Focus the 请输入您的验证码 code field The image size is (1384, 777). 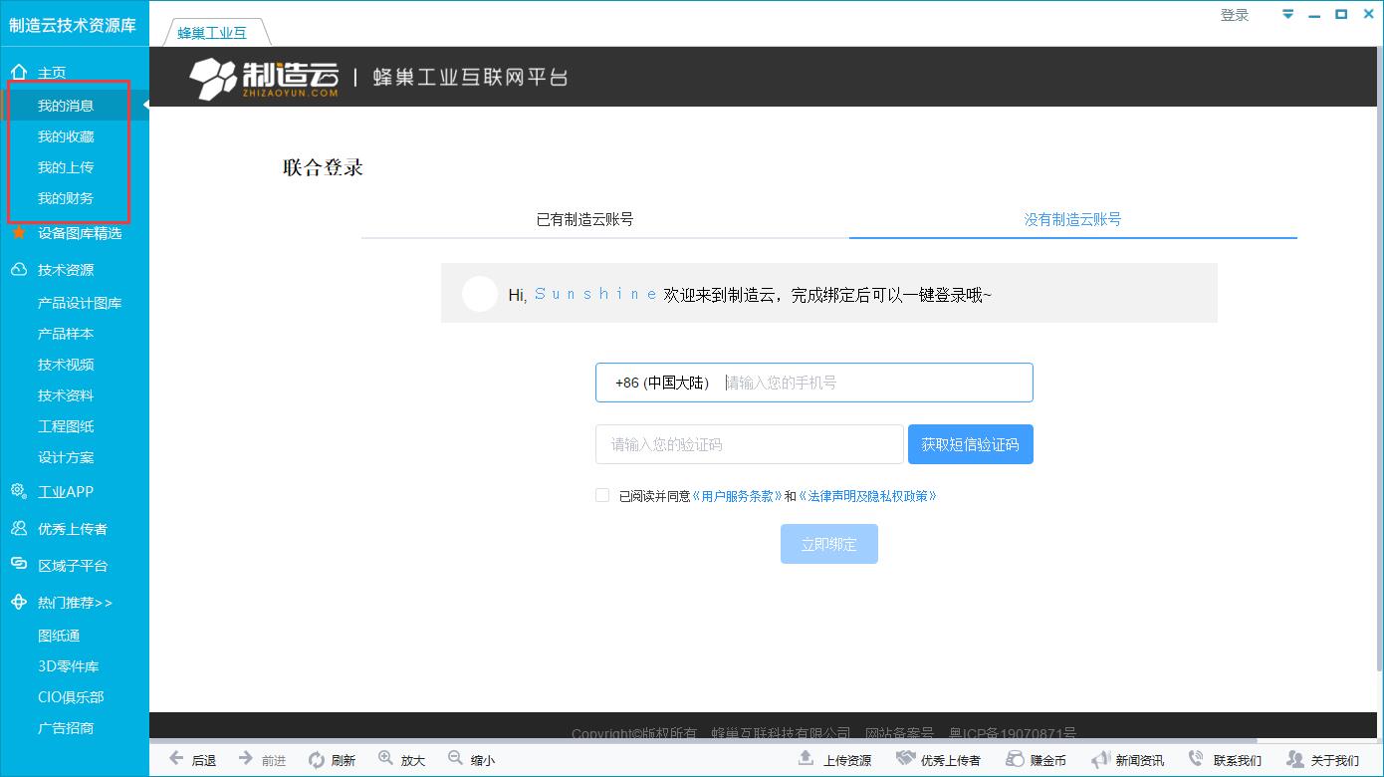750,444
